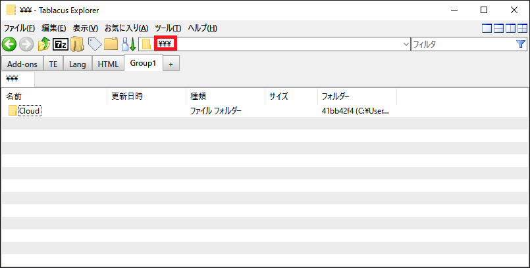Switch to the HTML tab group
The image size is (530, 268).
tap(108, 64)
